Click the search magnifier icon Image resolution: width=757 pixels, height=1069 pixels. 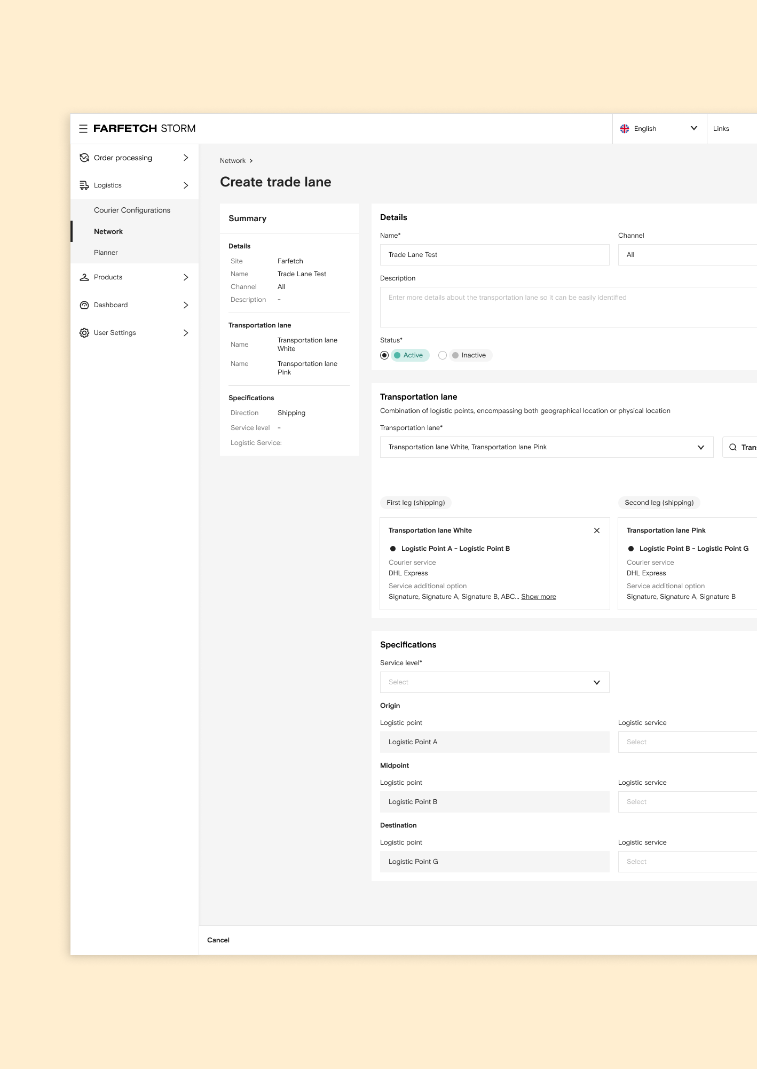(733, 447)
